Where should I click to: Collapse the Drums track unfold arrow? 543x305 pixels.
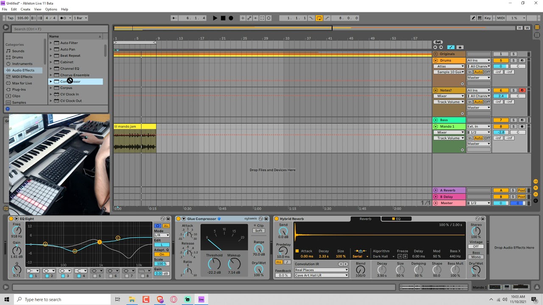(x=435, y=61)
